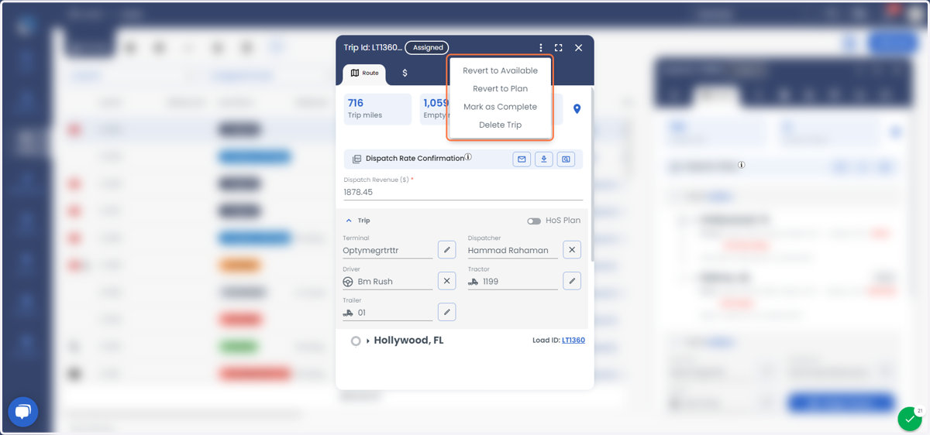930x435 pixels.
Task: Expand the Hollywood, FL stop
Action: [367, 341]
